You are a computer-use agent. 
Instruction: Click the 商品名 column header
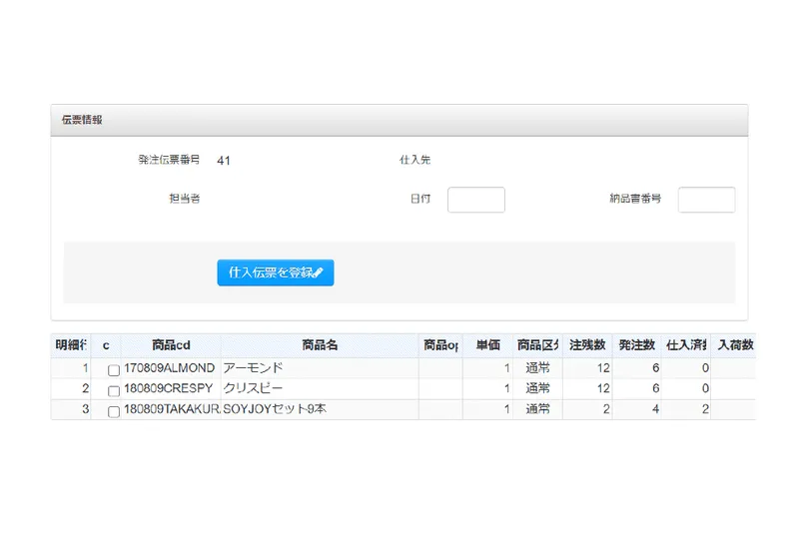320,345
